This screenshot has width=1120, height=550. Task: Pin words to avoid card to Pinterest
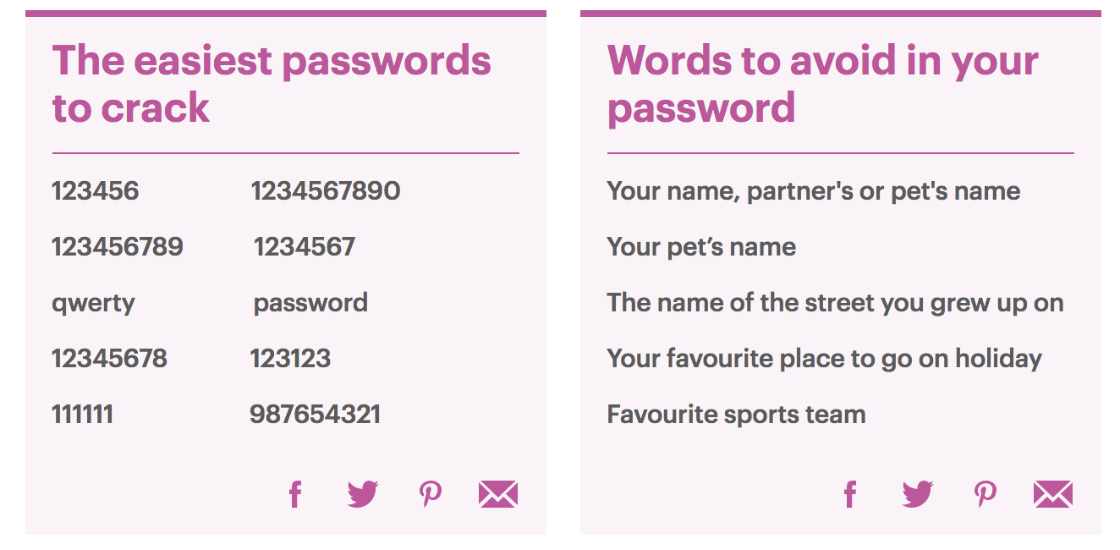tap(985, 494)
